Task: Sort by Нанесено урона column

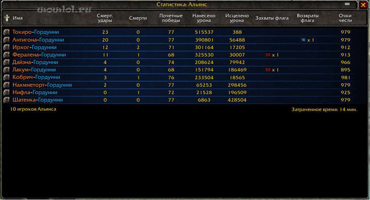Action: click(204, 18)
